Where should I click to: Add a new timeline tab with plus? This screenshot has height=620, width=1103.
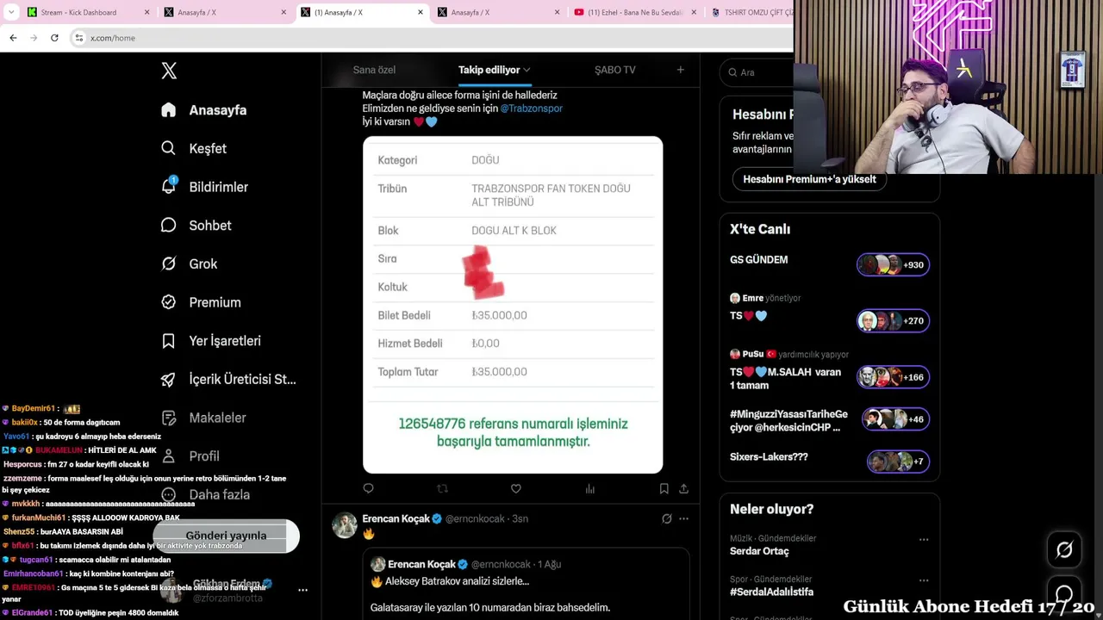(680, 70)
